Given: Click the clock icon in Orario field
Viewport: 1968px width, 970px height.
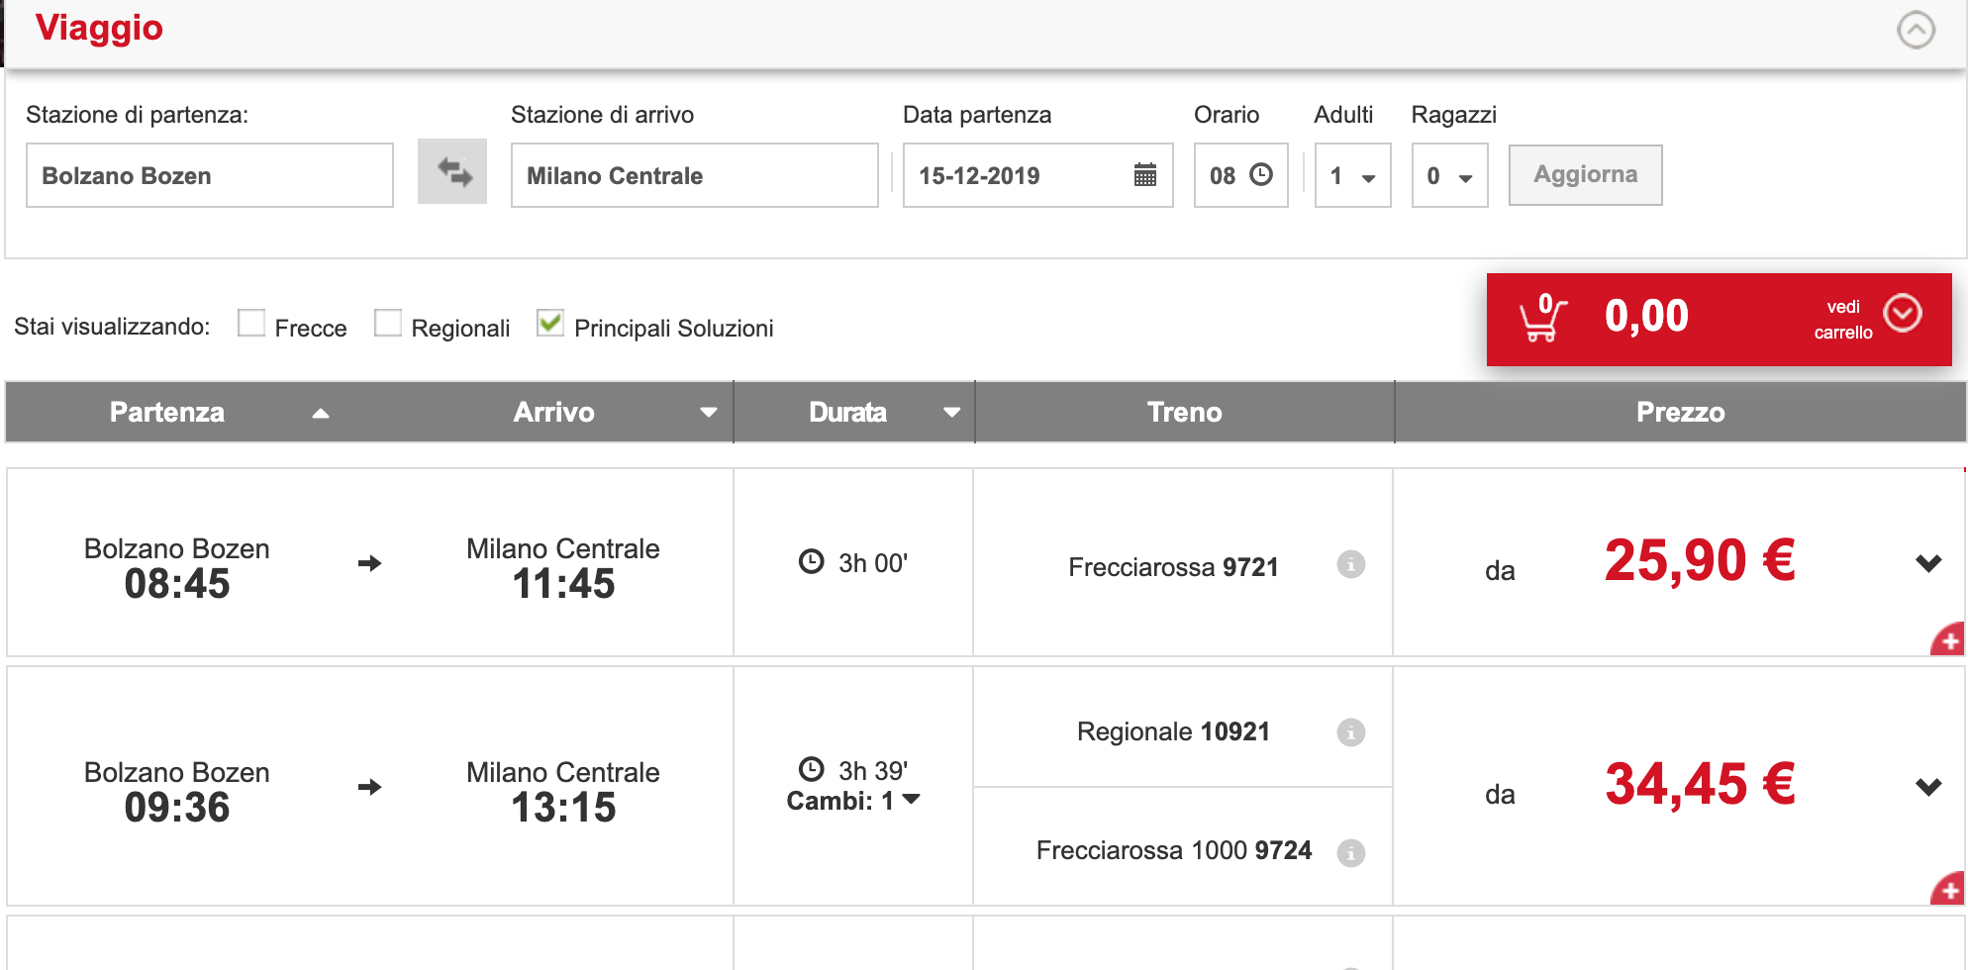Looking at the screenshot, I should 1261,174.
